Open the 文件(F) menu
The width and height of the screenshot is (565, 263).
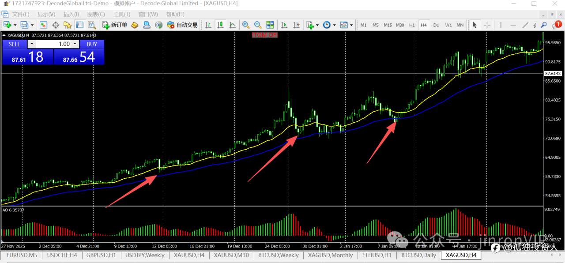[21, 14]
